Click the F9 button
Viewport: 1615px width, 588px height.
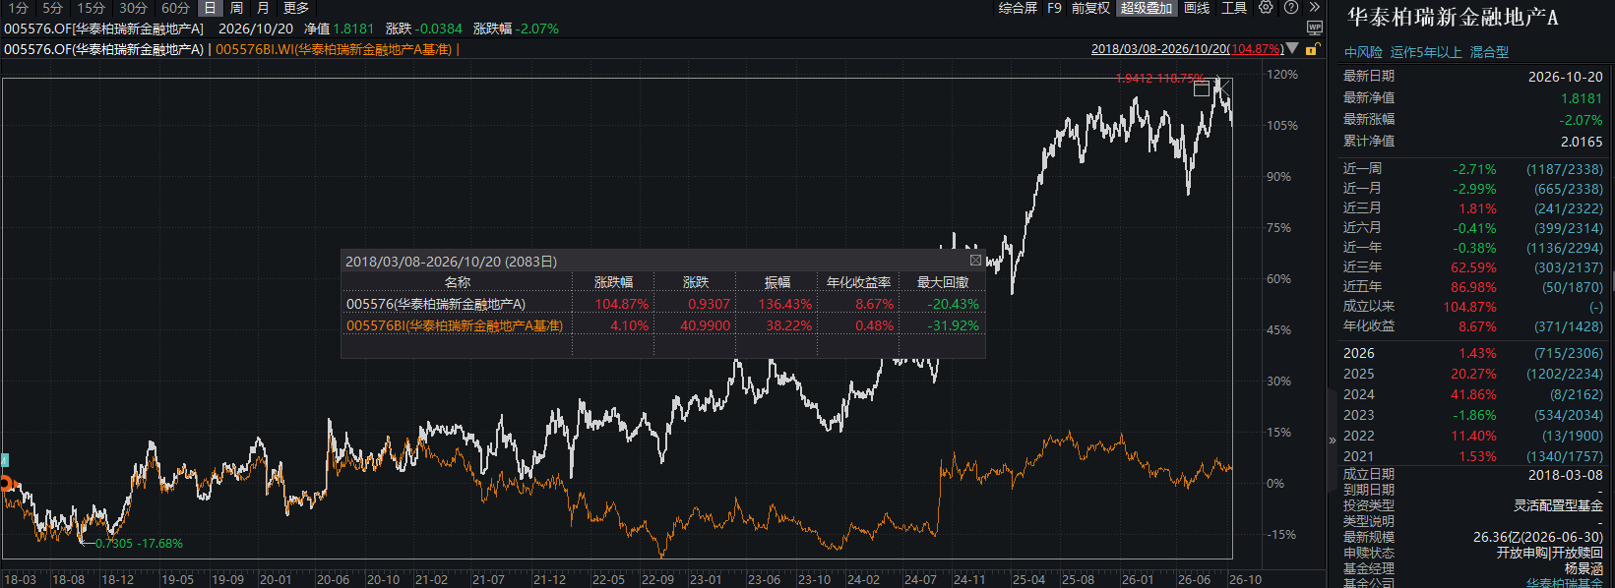(1054, 8)
